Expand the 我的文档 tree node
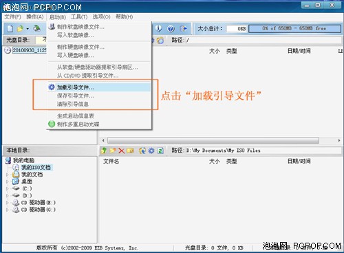Screen dimensions: 344x253 pos(8,175)
